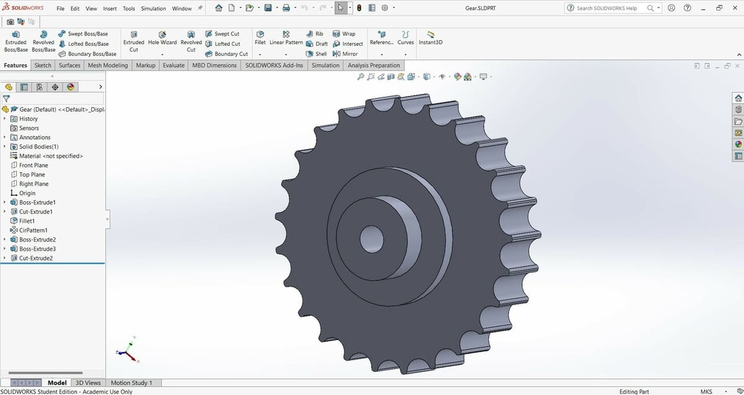Activate the Revolved Cut tool
The width and height of the screenshot is (744, 395).
(x=191, y=41)
